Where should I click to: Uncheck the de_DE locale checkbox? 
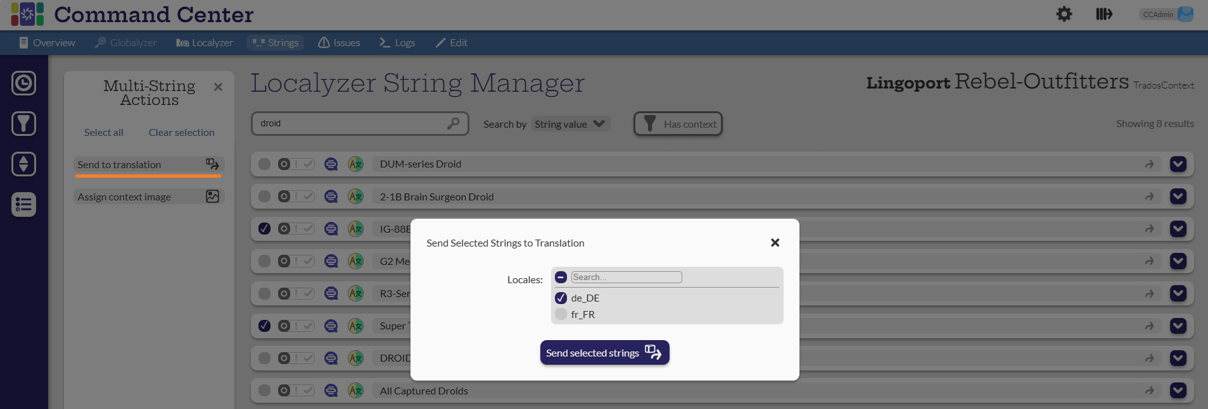click(x=561, y=298)
